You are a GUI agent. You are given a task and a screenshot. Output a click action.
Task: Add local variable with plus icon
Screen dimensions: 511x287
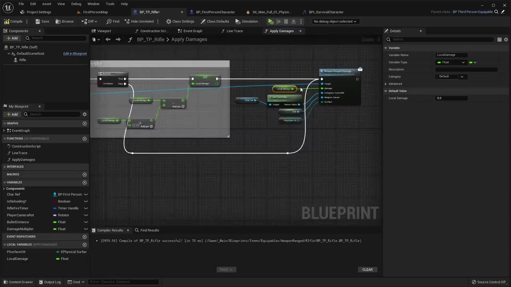point(84,245)
